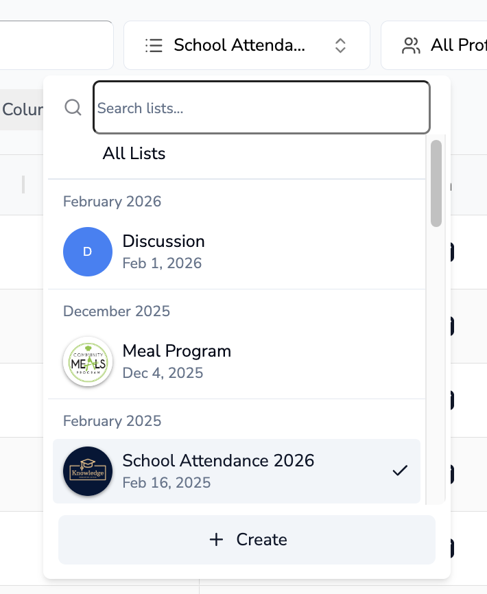Click the checkmark on School Attendance 2026
487x594 pixels.
400,471
